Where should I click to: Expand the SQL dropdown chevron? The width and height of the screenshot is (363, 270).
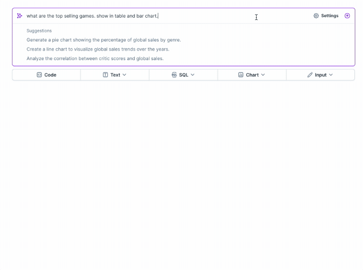(192, 75)
